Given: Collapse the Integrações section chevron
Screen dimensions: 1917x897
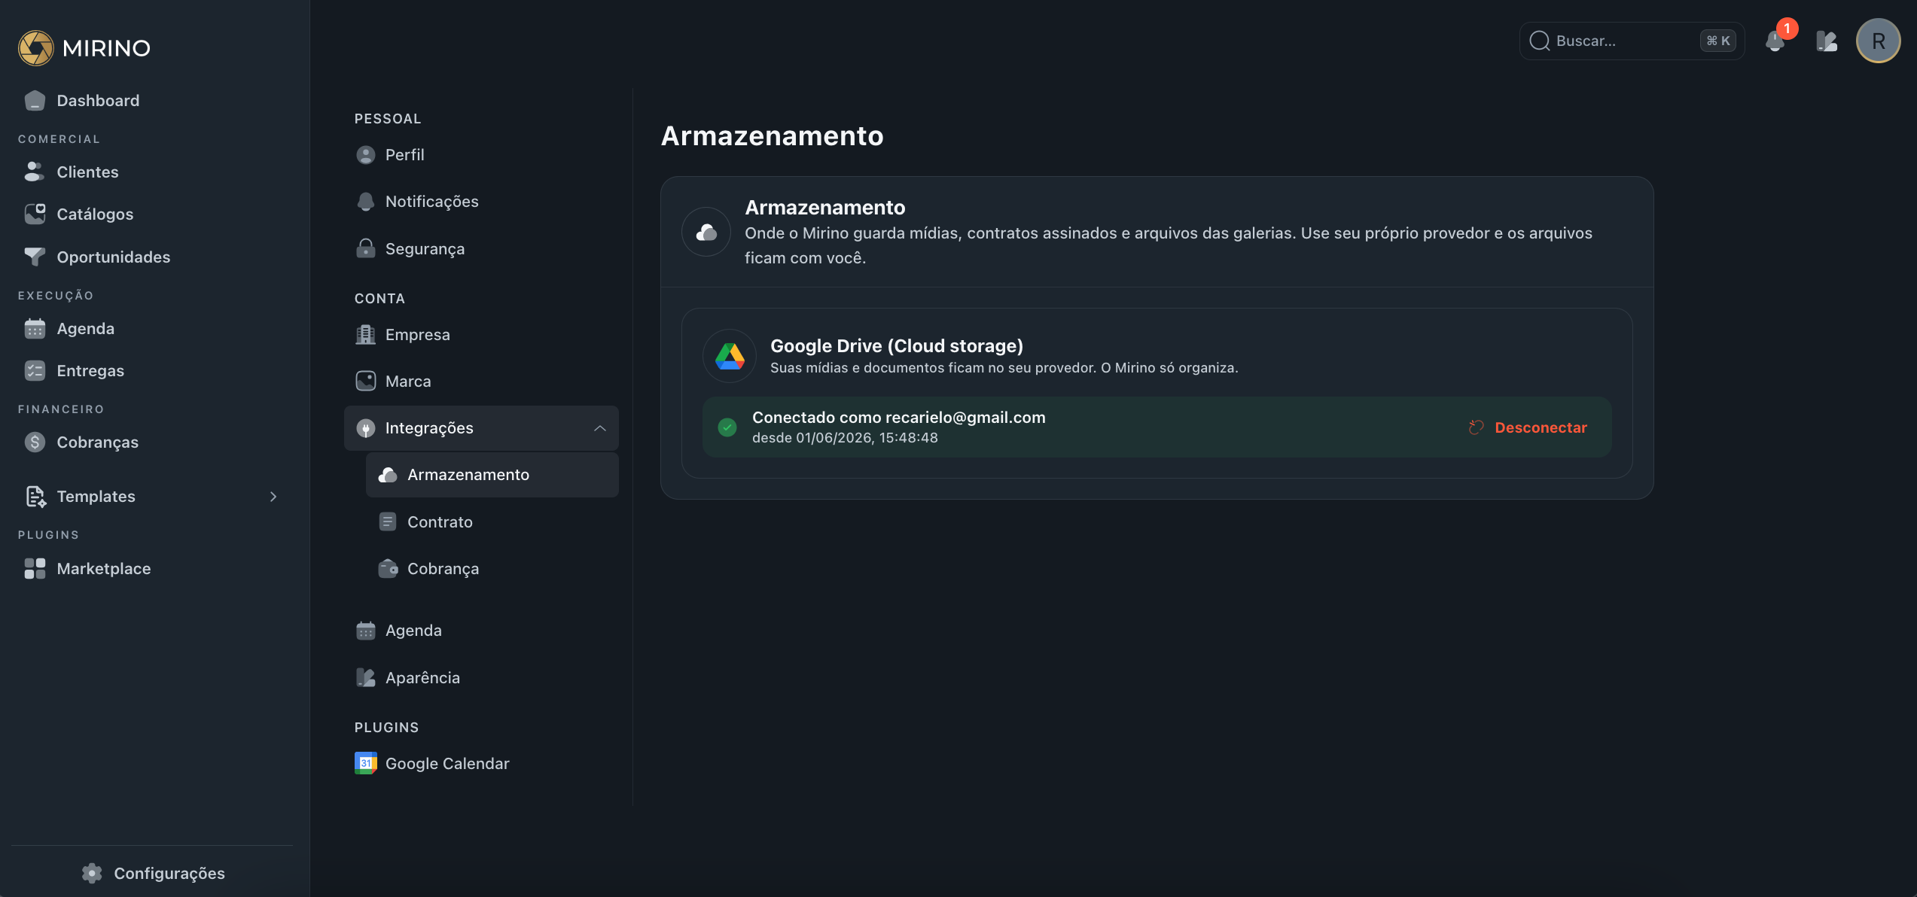Looking at the screenshot, I should point(600,428).
